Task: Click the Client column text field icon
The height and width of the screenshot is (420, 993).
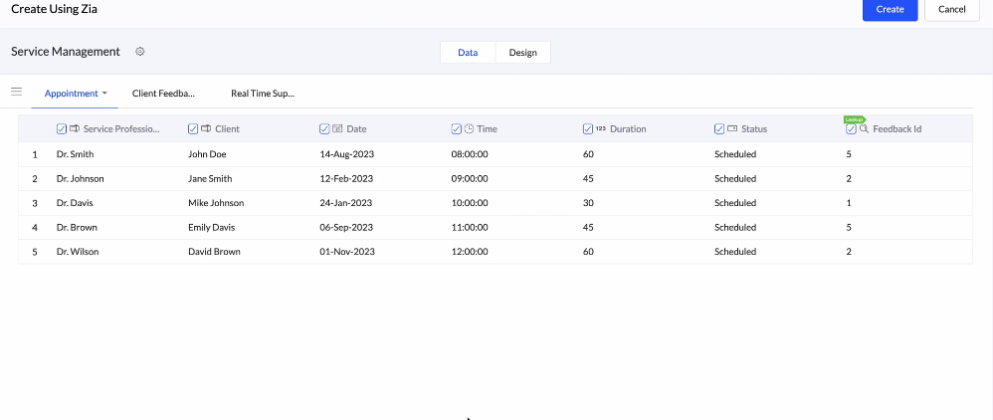Action: pyautogui.click(x=206, y=128)
